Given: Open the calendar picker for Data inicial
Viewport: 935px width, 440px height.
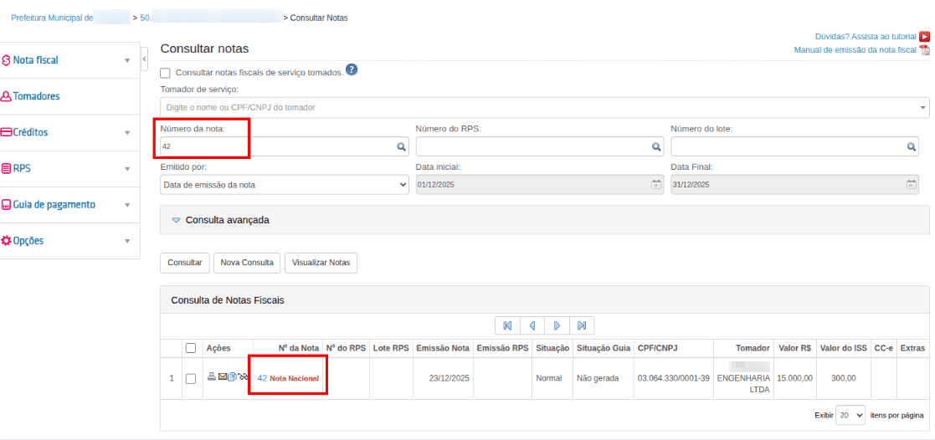Looking at the screenshot, I should pyautogui.click(x=656, y=184).
